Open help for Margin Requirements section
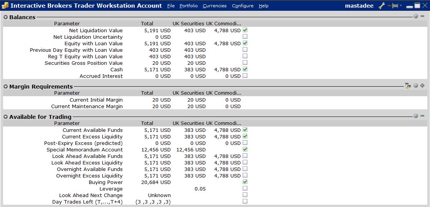 [416, 86]
